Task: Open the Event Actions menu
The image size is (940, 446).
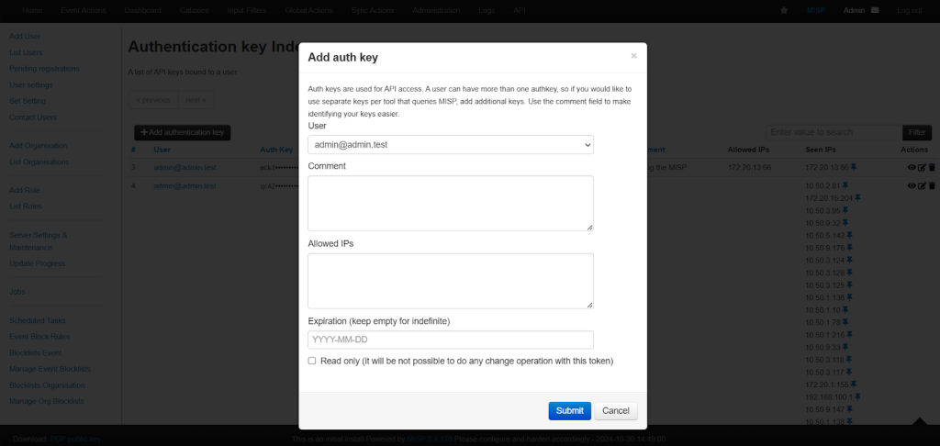Action: pos(84,10)
